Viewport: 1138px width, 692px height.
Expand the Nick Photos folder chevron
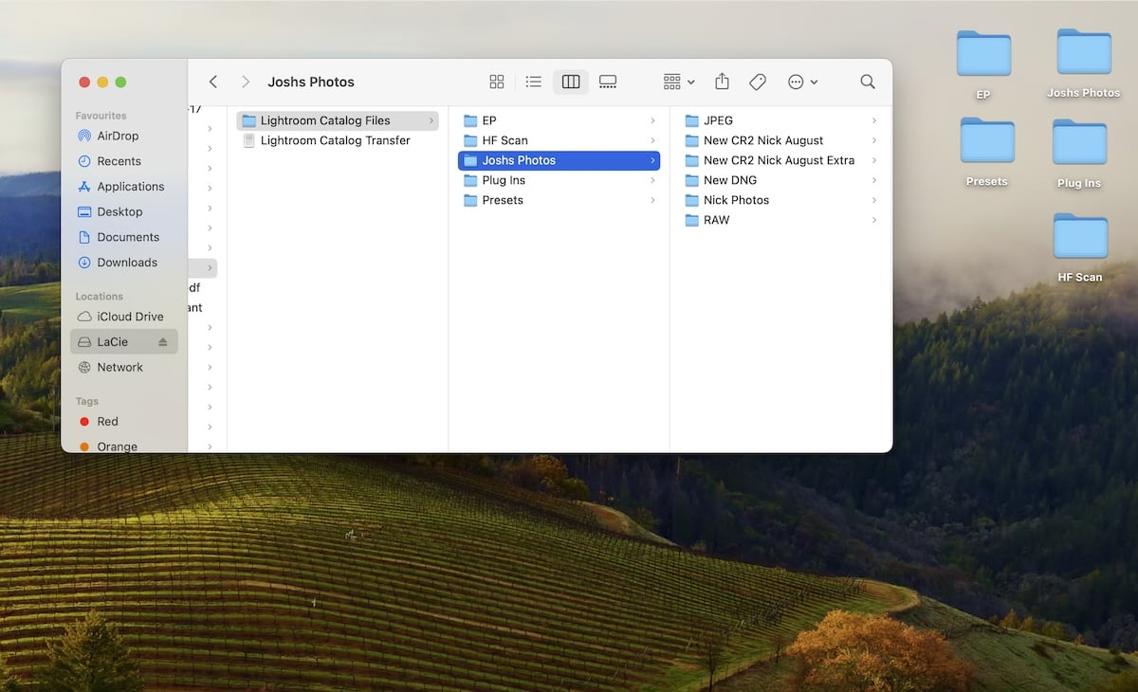click(874, 200)
